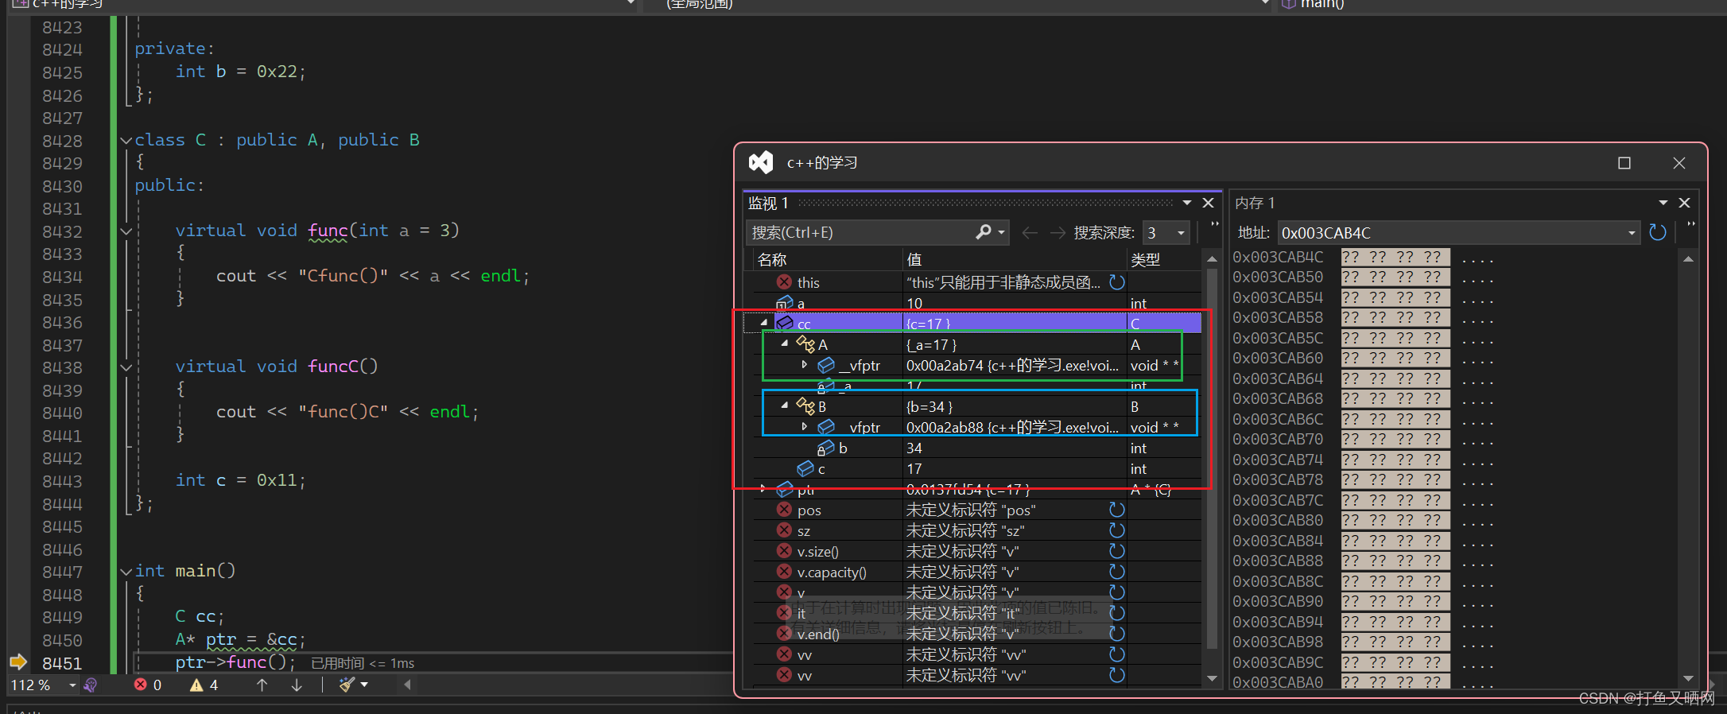The height and width of the screenshot is (714, 1727).
Task: Click the error count indicator showing 0
Action: tap(148, 685)
